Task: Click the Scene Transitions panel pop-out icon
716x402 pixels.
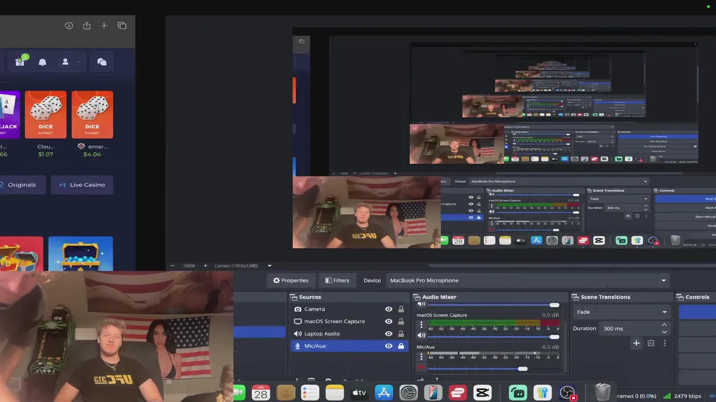Action: point(576,297)
